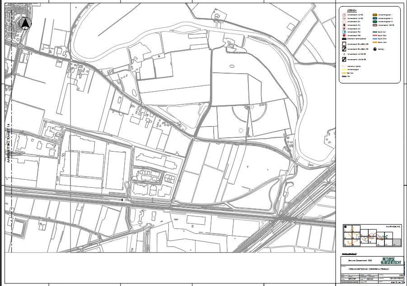
Task: Click the hatched tile in the overview map
Action: tap(398, 242)
